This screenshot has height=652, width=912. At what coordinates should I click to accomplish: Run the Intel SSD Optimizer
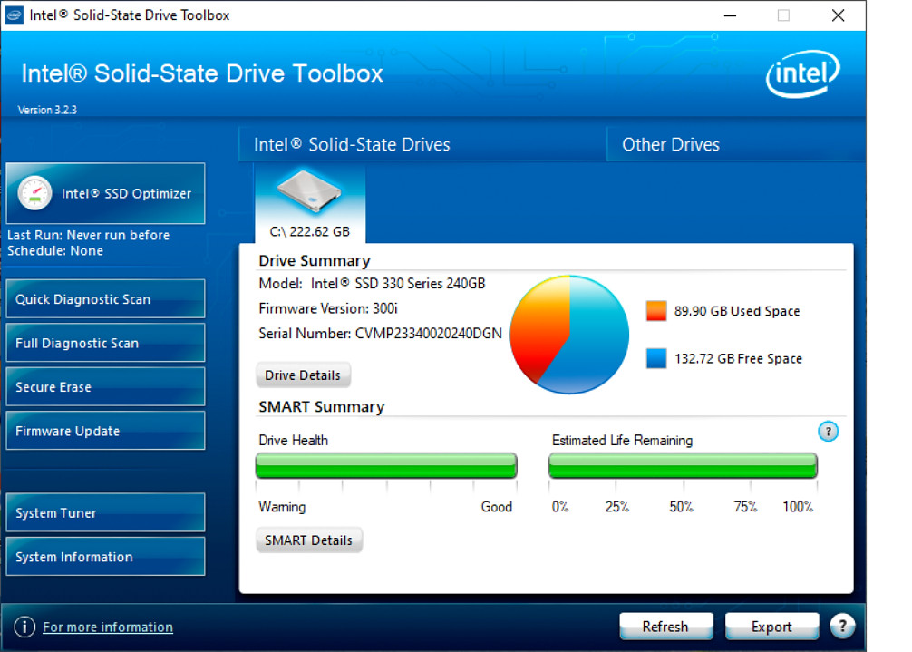pyautogui.click(x=105, y=193)
